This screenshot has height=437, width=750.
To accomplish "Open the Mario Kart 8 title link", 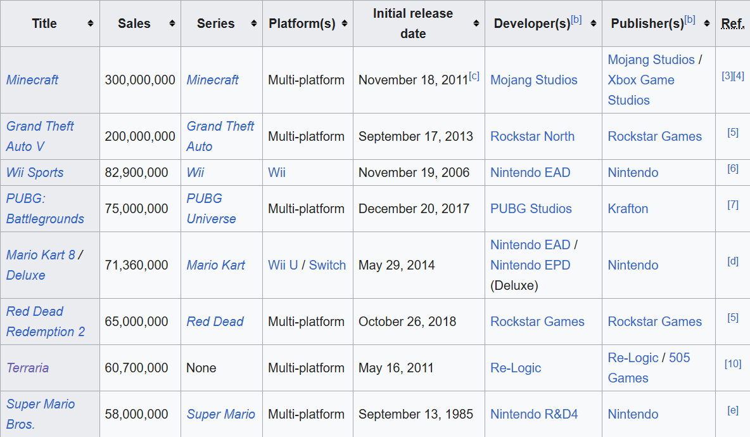I will pos(41,255).
